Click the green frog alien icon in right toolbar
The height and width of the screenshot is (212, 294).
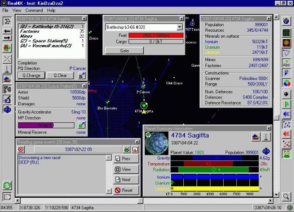(x=286, y=155)
